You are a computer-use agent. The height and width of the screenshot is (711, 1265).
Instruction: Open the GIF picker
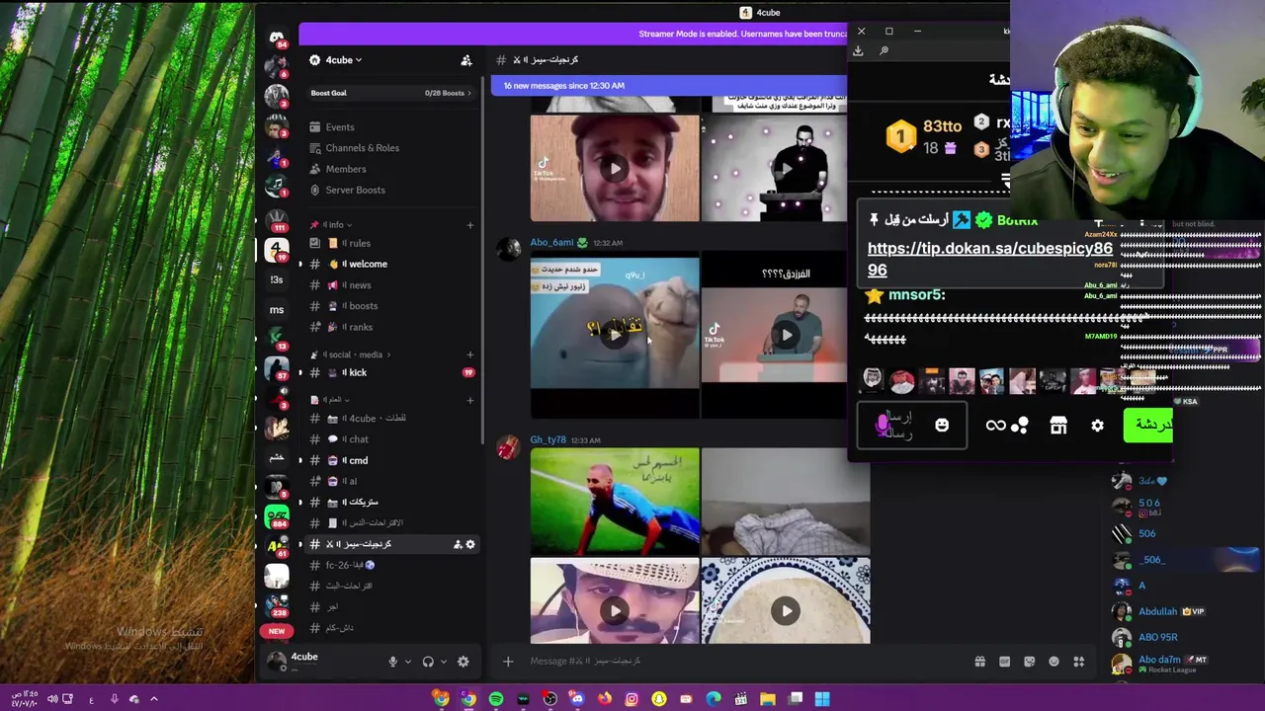point(1004,662)
